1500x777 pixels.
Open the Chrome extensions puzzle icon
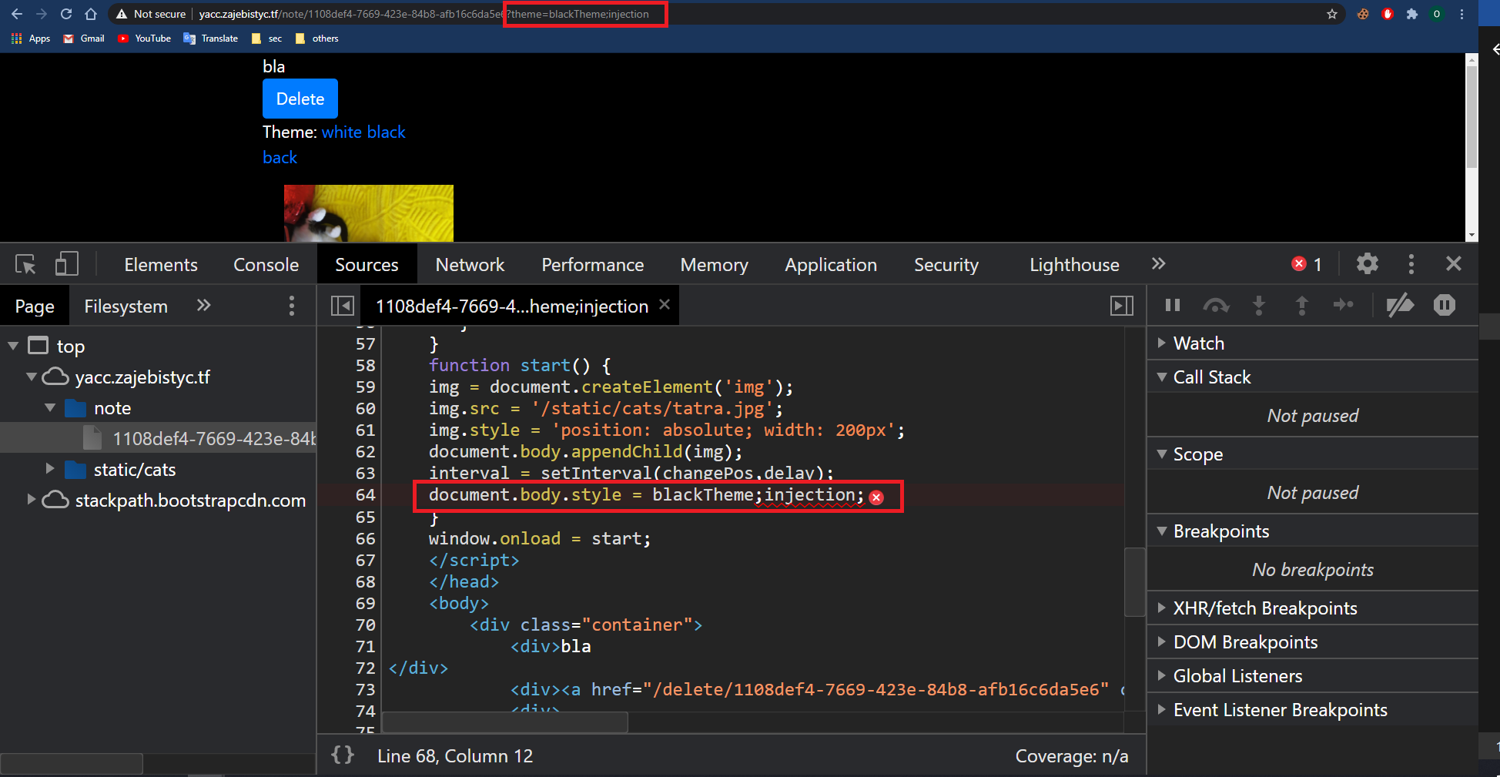click(x=1412, y=14)
